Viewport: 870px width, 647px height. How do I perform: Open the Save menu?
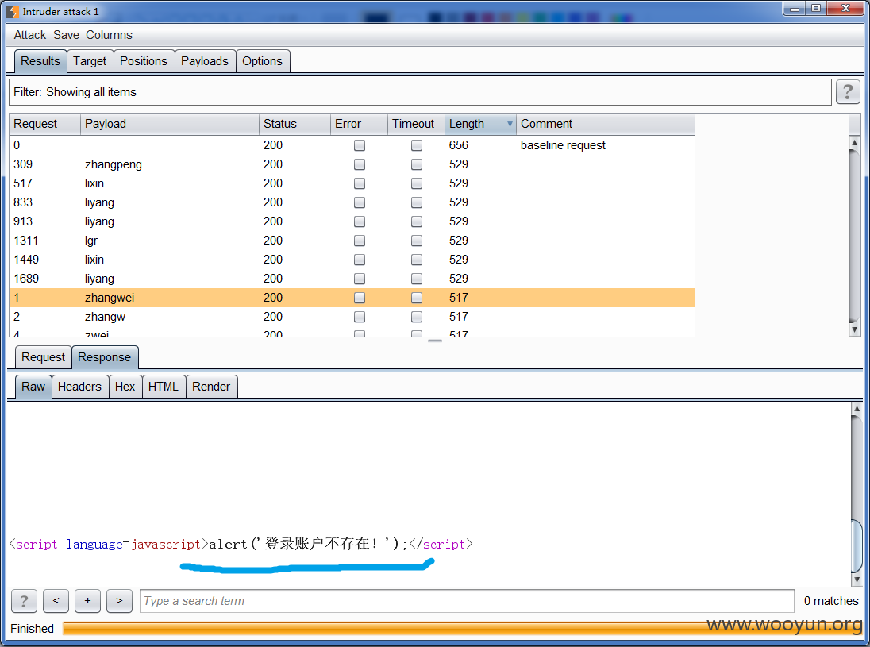[66, 35]
